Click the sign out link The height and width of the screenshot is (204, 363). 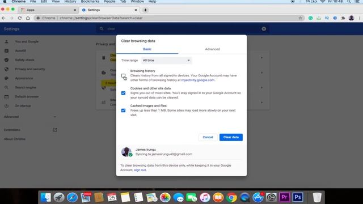pos(140,170)
